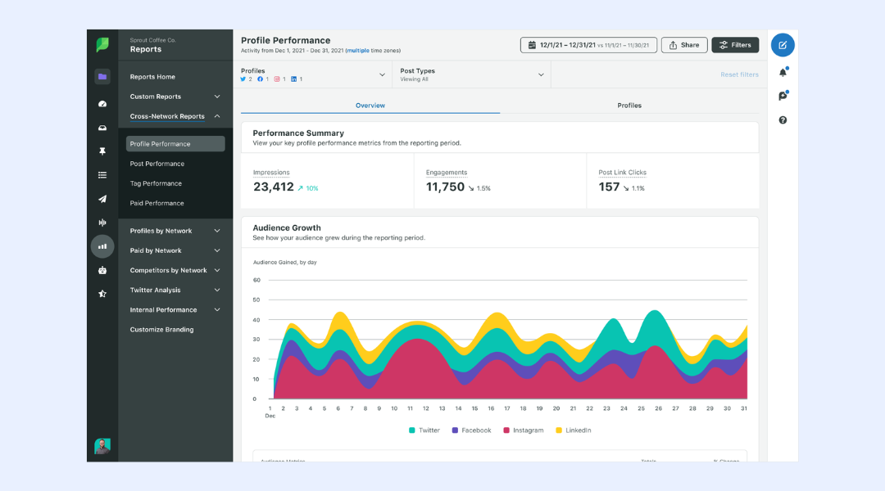Open the date range picker 12/1/21 – 12/31/21

588,45
